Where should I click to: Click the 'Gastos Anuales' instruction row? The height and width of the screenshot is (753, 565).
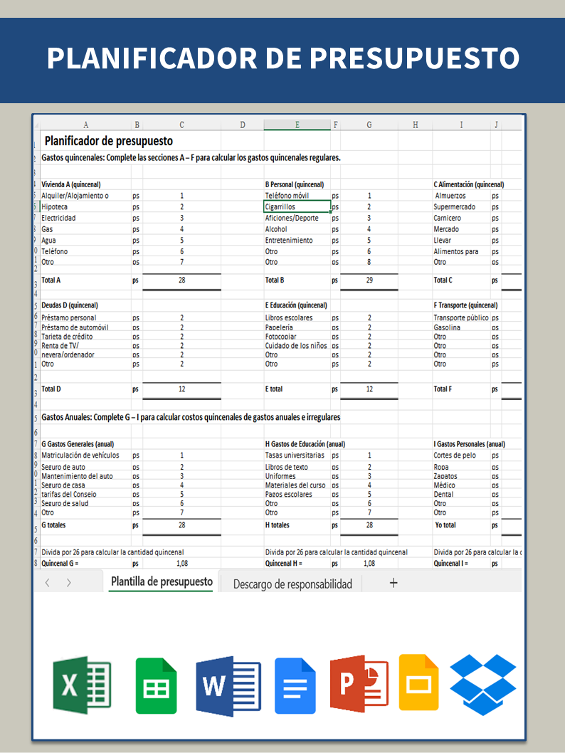pos(191,417)
